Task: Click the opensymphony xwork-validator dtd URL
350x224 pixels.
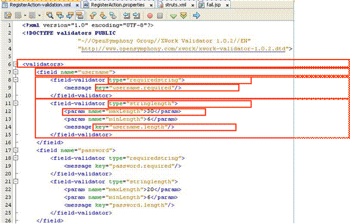Action: tap(183, 49)
